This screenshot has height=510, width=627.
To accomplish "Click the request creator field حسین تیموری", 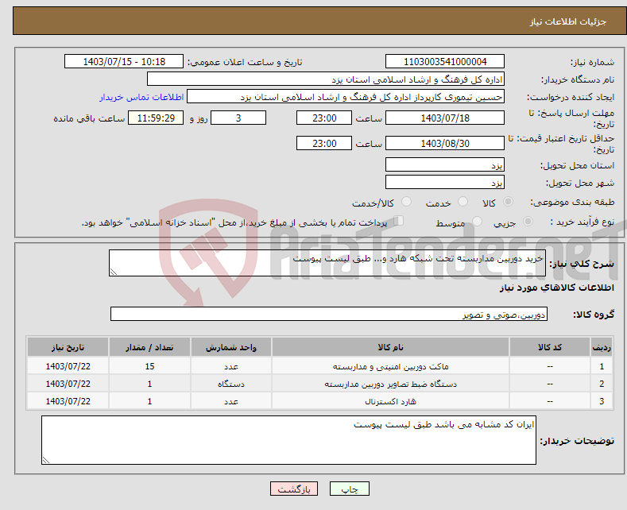I will click(346, 97).
